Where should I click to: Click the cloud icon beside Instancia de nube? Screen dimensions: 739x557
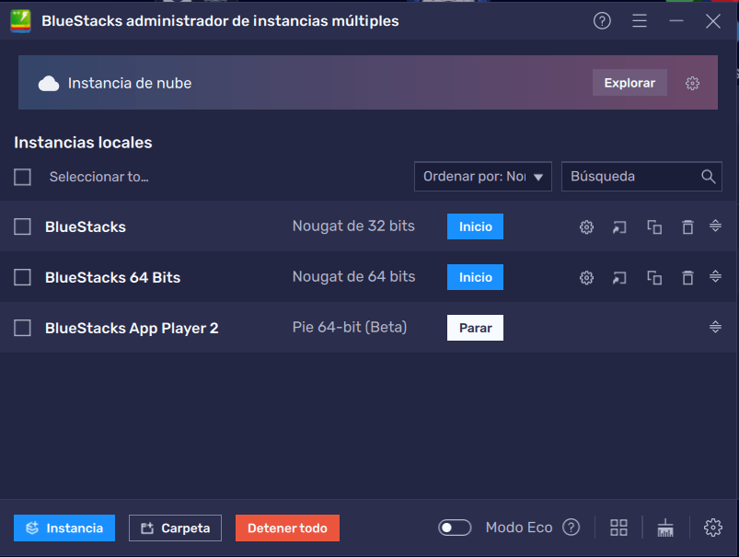pos(49,84)
